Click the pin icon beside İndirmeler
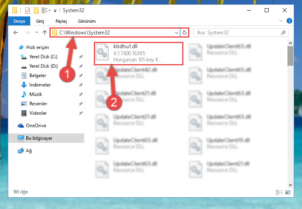Screen dimensions: 302x209 [x=81, y=85]
